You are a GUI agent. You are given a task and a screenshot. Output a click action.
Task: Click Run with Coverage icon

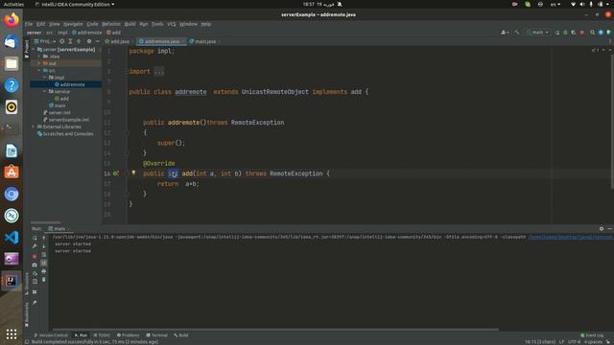[x=574, y=33]
